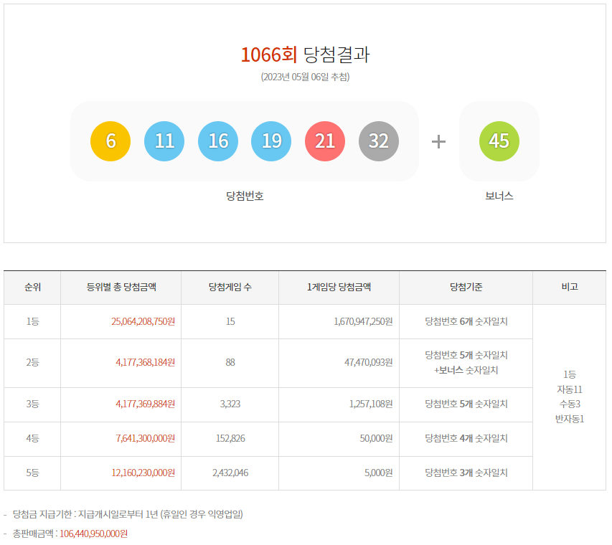Click the 자동11 note in 비고
The height and width of the screenshot is (545, 612).
click(x=570, y=389)
